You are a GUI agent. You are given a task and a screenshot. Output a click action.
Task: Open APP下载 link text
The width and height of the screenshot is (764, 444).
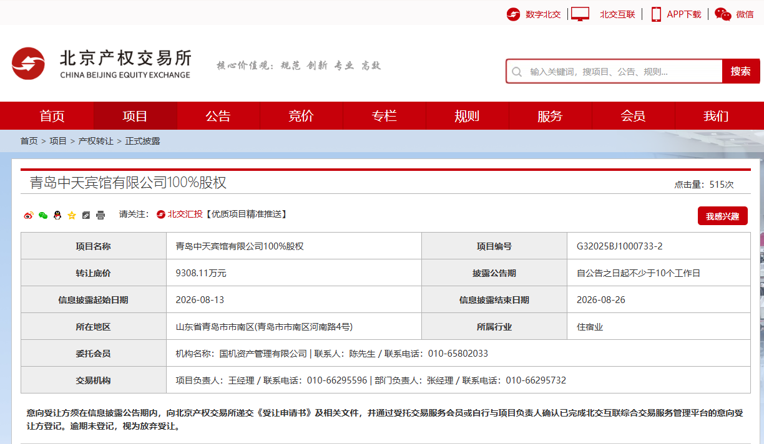684,14
